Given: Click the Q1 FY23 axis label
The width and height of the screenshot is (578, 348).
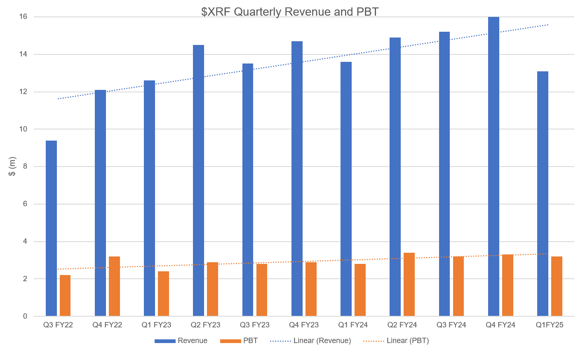Looking at the screenshot, I should coord(156,325).
